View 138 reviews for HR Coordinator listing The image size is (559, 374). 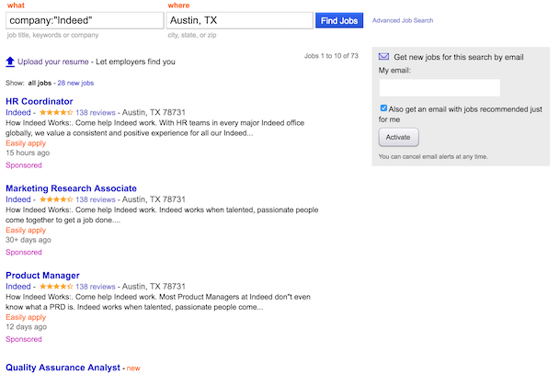click(x=96, y=112)
